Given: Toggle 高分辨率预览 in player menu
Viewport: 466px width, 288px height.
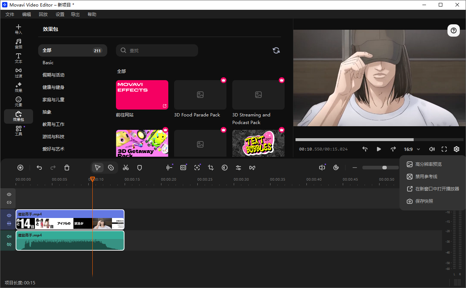Looking at the screenshot, I should pos(433,164).
